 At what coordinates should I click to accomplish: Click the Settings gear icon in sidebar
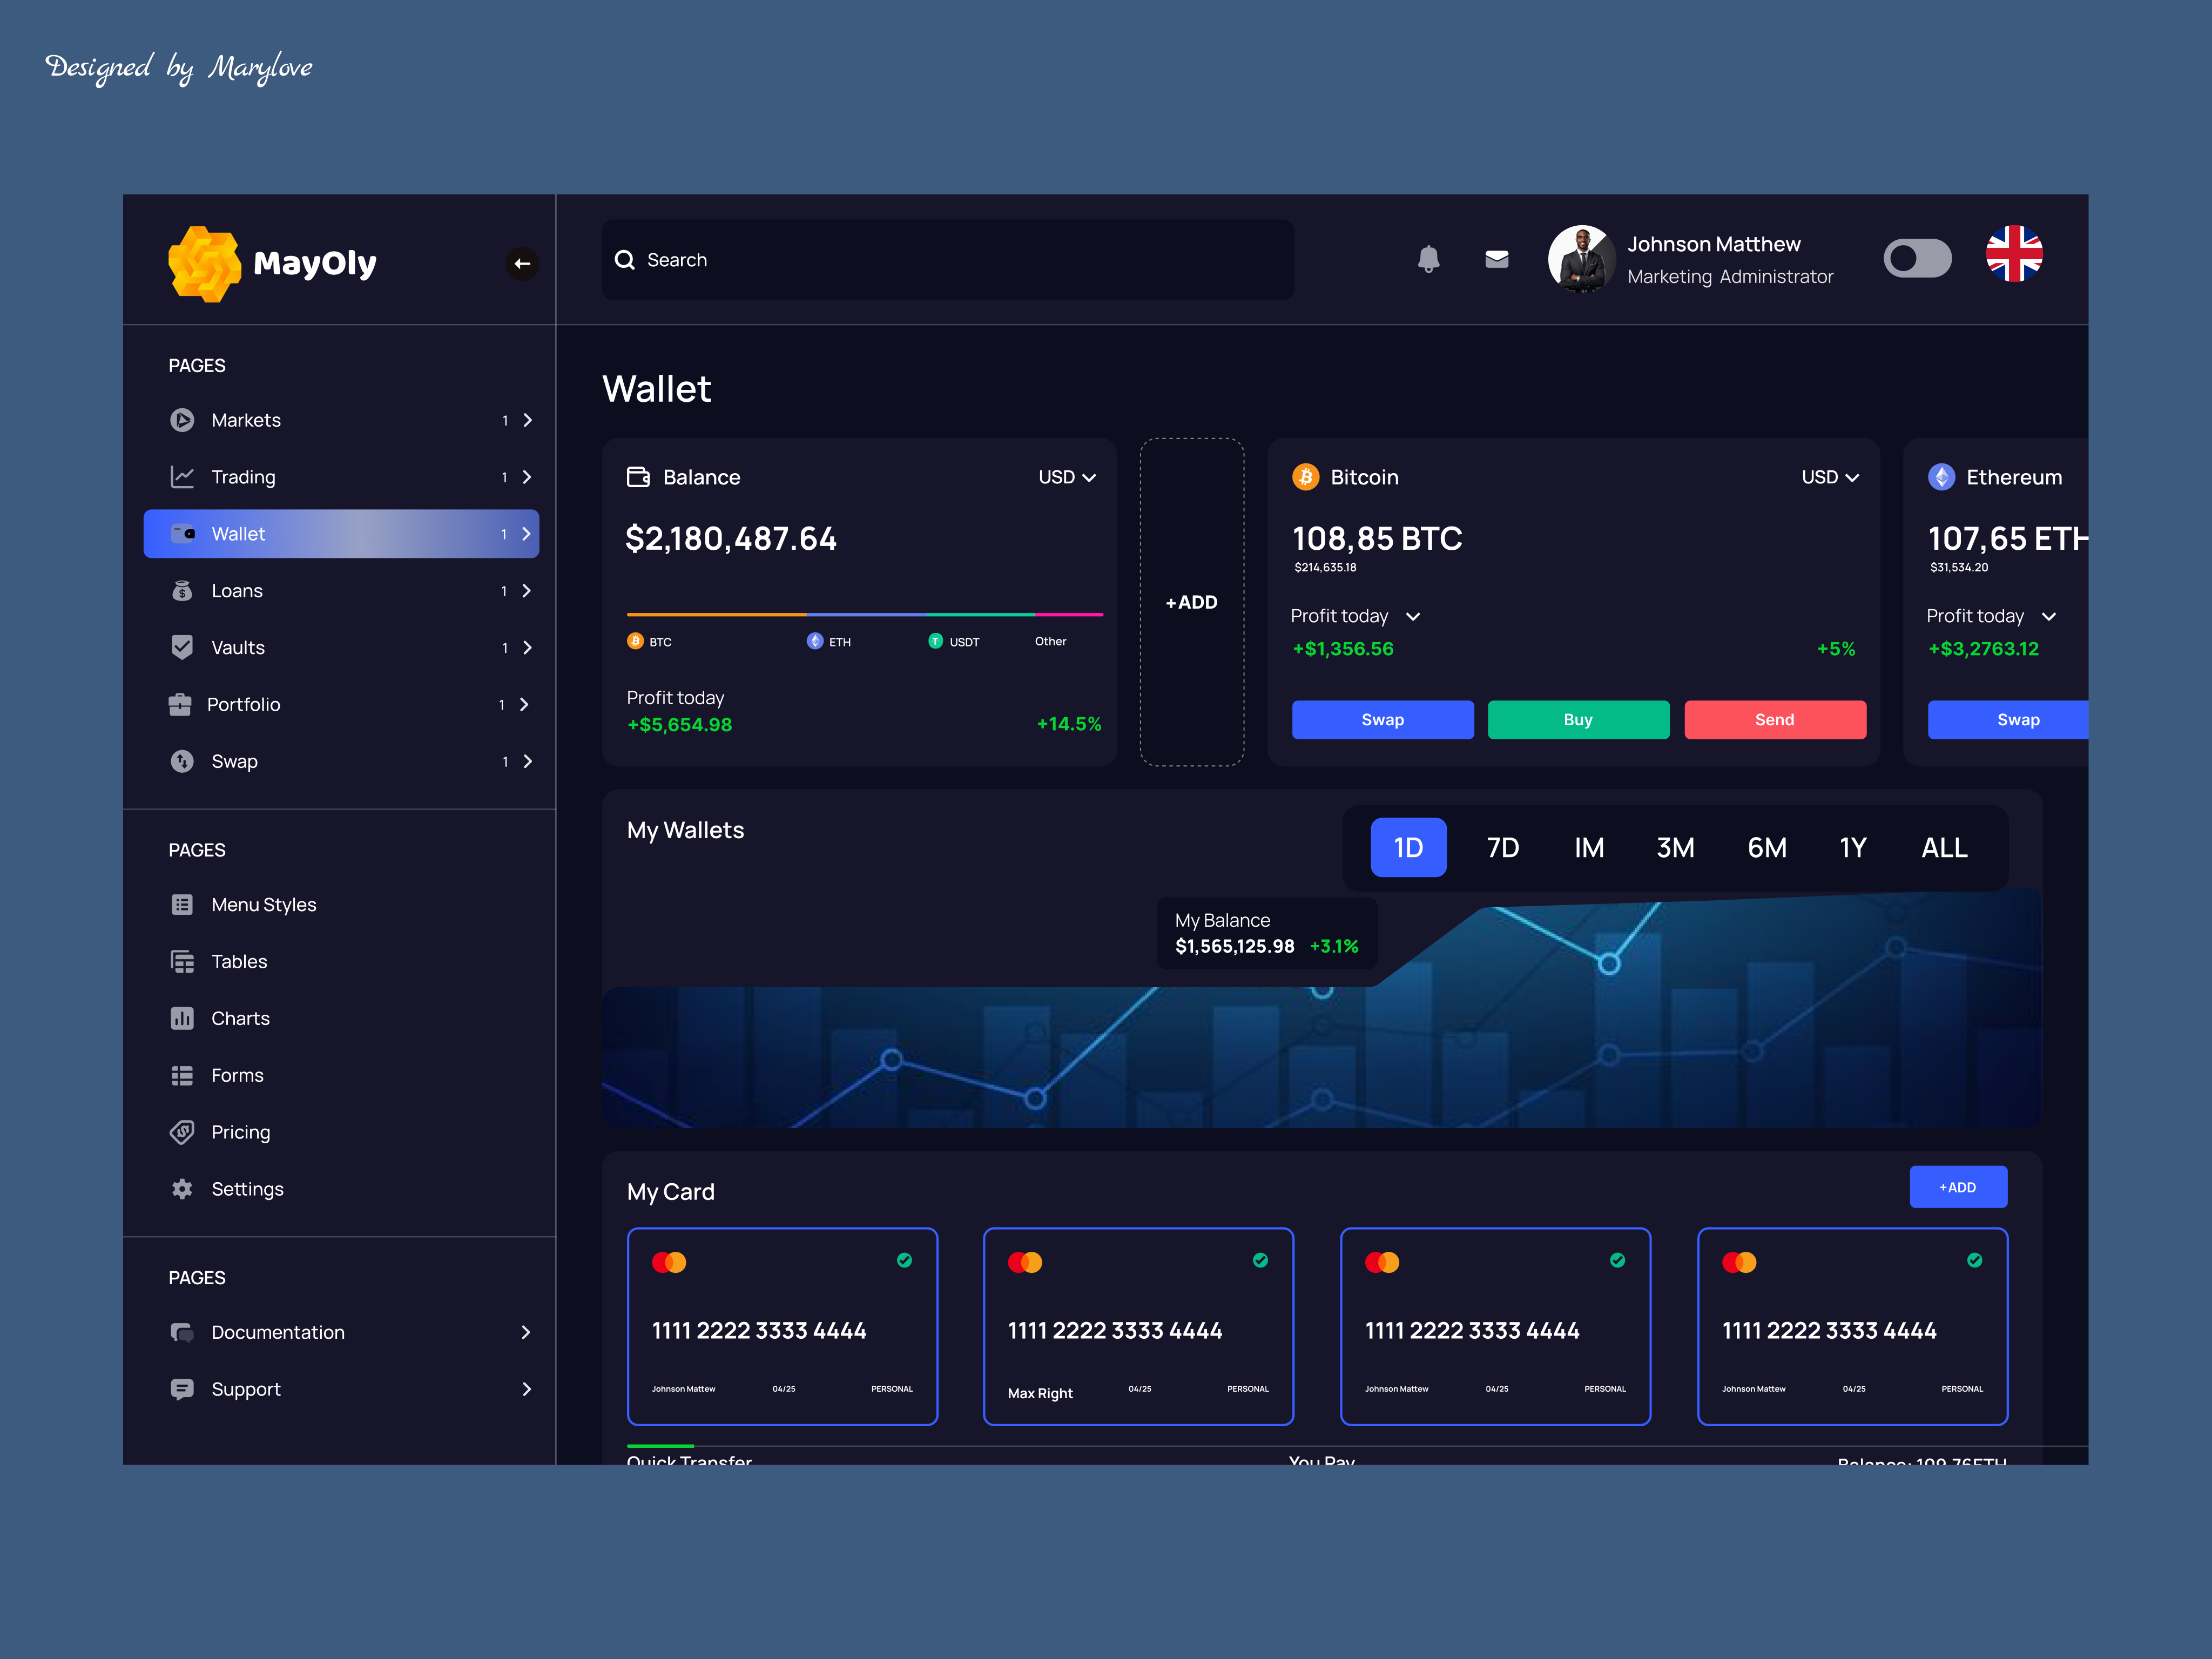click(182, 1189)
